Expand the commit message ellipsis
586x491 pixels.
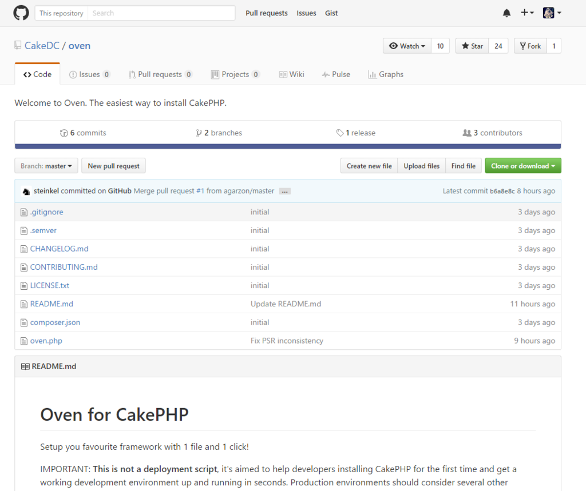tap(285, 191)
